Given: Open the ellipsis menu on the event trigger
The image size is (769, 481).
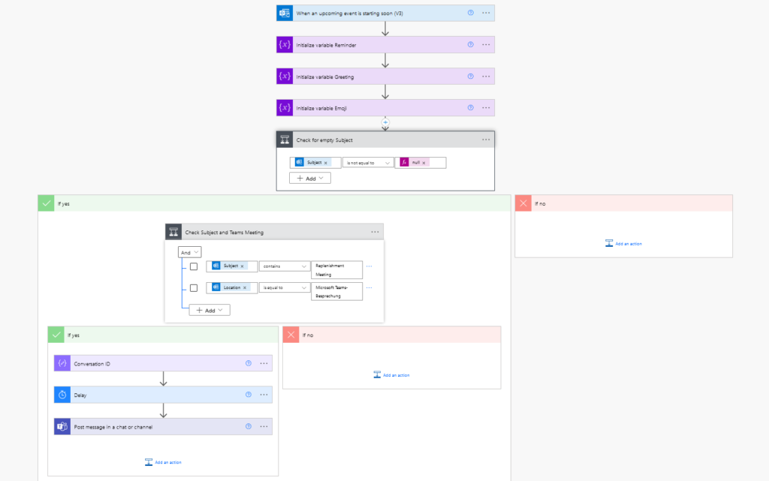Looking at the screenshot, I should (485, 12).
